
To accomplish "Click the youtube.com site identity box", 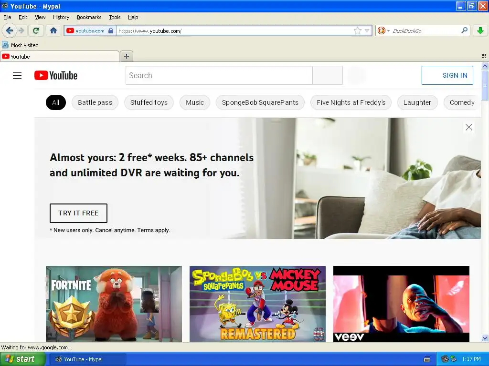I will tap(90, 30).
